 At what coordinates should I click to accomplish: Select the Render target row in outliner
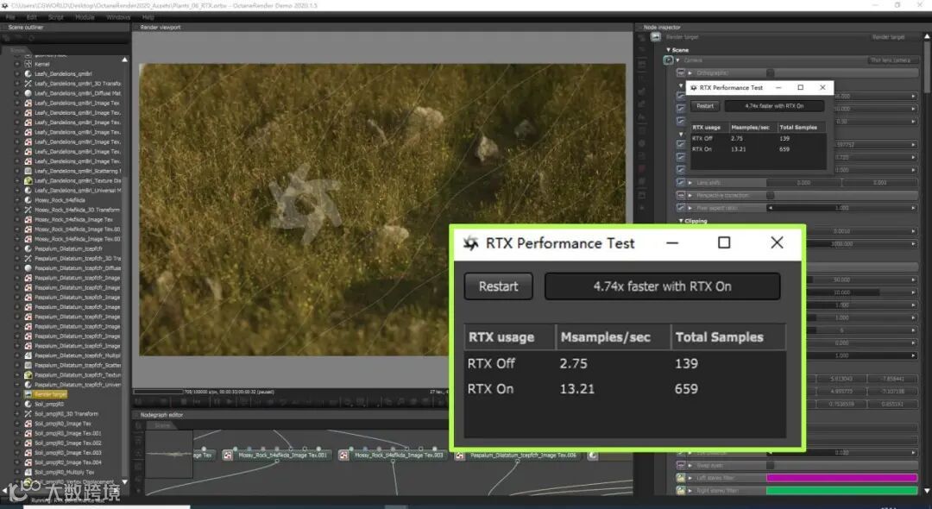(51, 394)
